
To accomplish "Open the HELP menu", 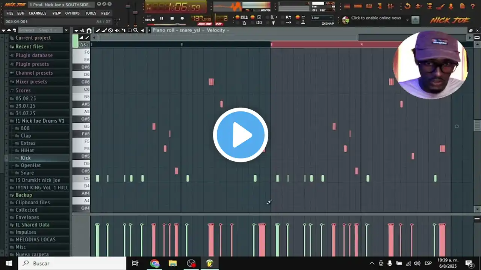I will tap(105, 13).
